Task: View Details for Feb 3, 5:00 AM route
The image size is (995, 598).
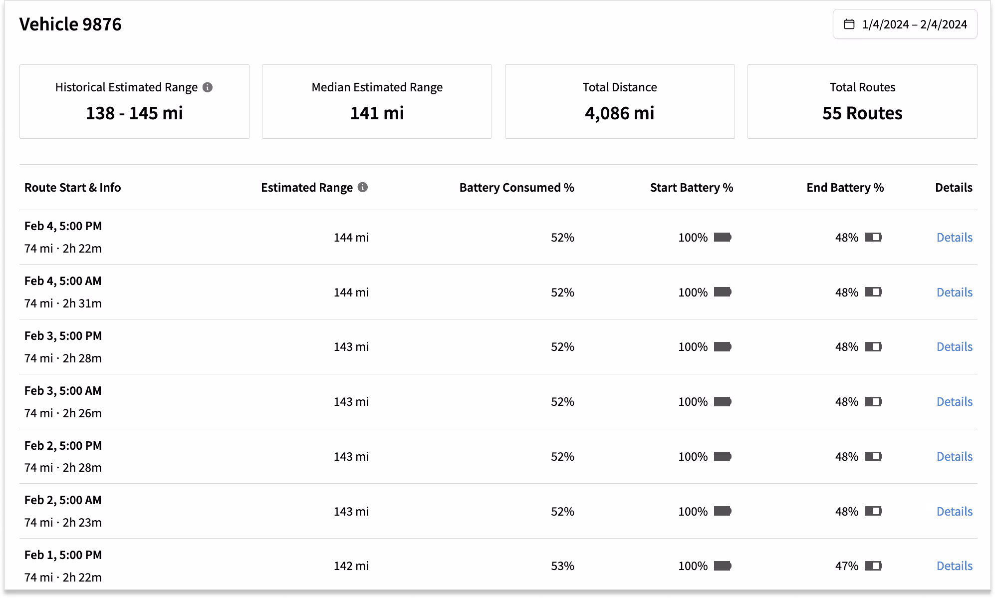Action: [x=954, y=401]
